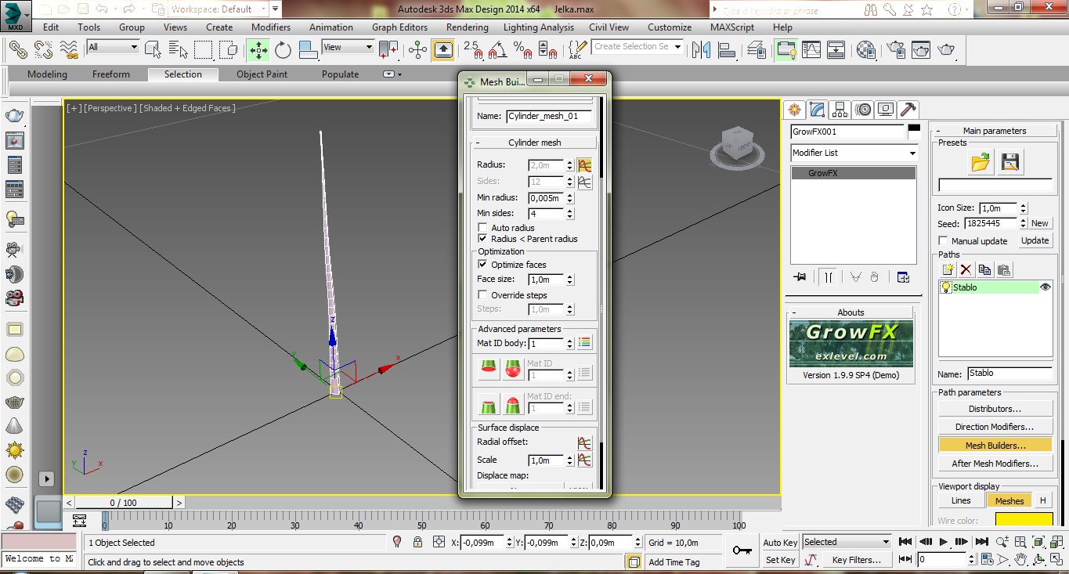
Task: Switch to Hierarchy command panel
Action: tap(840, 110)
